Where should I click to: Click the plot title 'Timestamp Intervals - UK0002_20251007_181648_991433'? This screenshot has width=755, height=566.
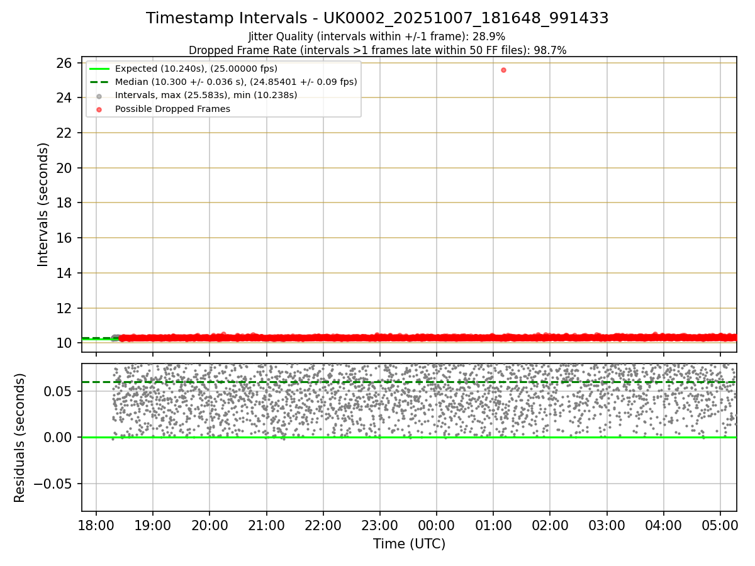pyautogui.click(x=377, y=18)
